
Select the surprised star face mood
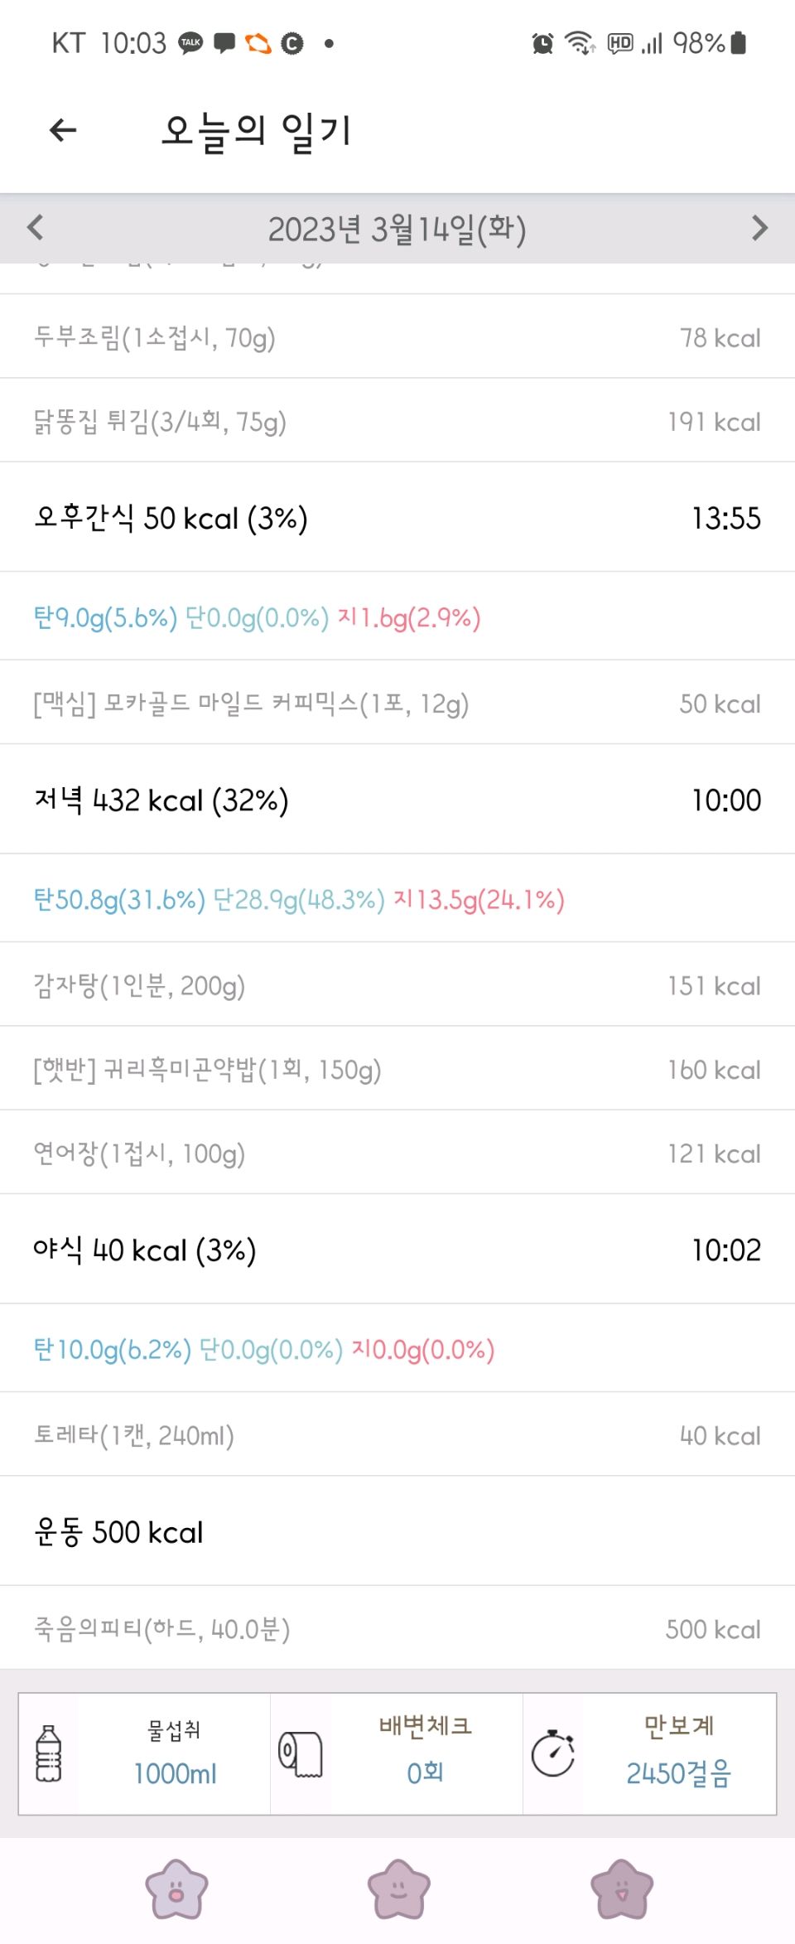(176, 1889)
